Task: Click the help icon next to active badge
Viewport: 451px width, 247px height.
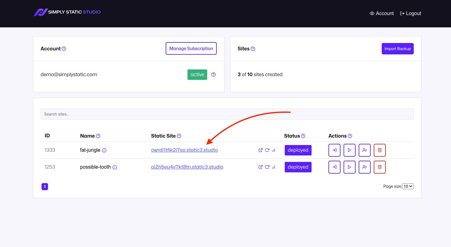Action: click(214, 75)
